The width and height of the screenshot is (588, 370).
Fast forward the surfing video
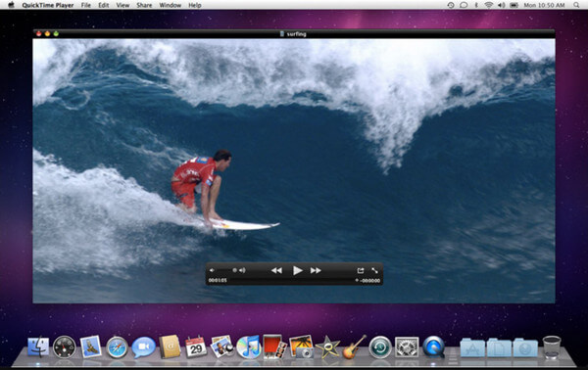[x=316, y=270]
